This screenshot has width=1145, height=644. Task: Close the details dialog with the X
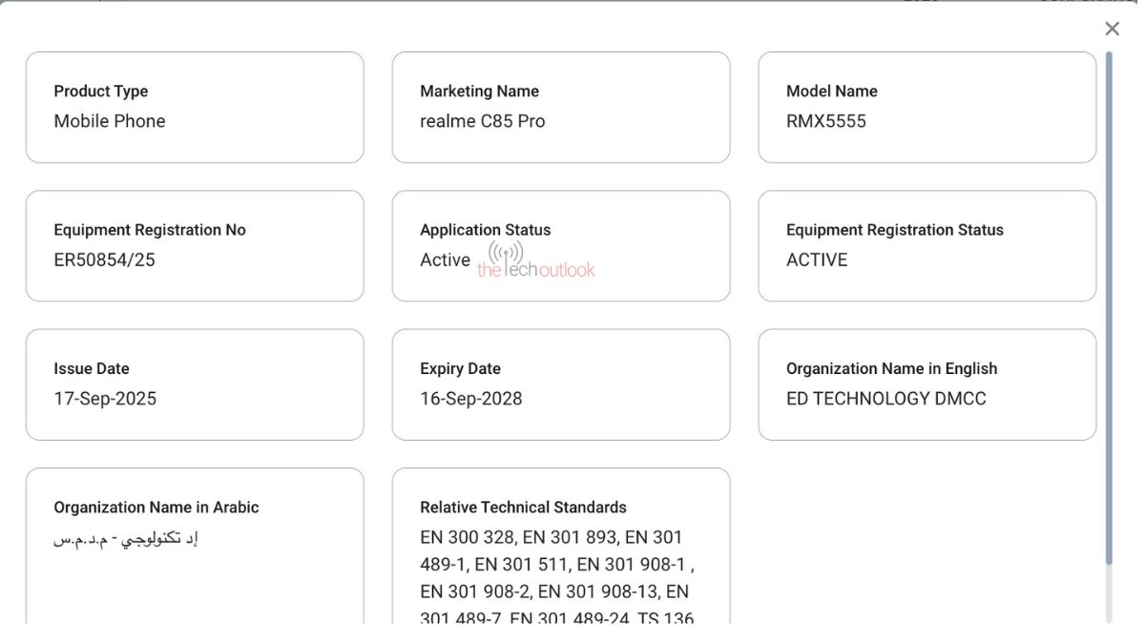click(1112, 29)
